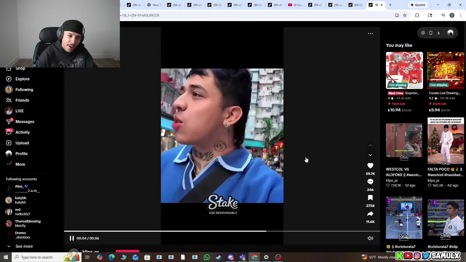
Task: Open the Conatu Led Drawing product thumbnail
Action: click(446, 70)
